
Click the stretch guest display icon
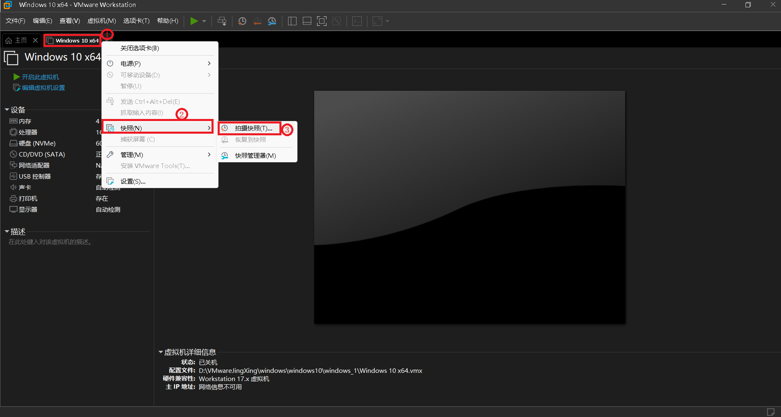coord(378,21)
